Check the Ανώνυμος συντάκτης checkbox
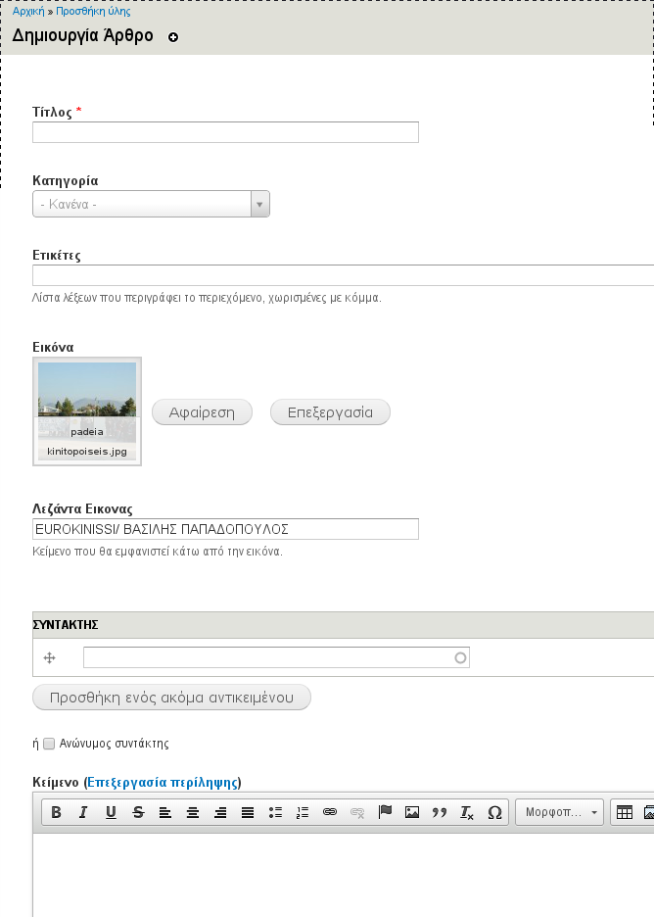This screenshot has height=917, width=654. point(49,744)
